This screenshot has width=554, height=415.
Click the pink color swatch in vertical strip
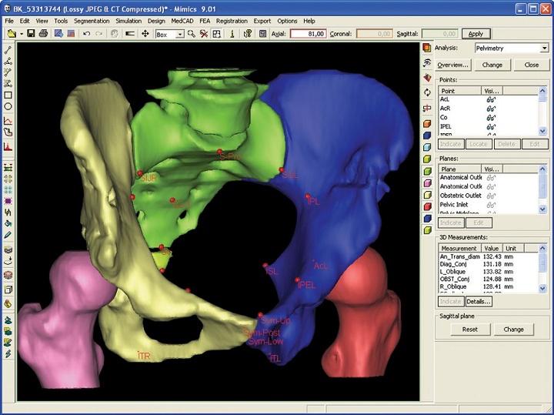click(427, 182)
